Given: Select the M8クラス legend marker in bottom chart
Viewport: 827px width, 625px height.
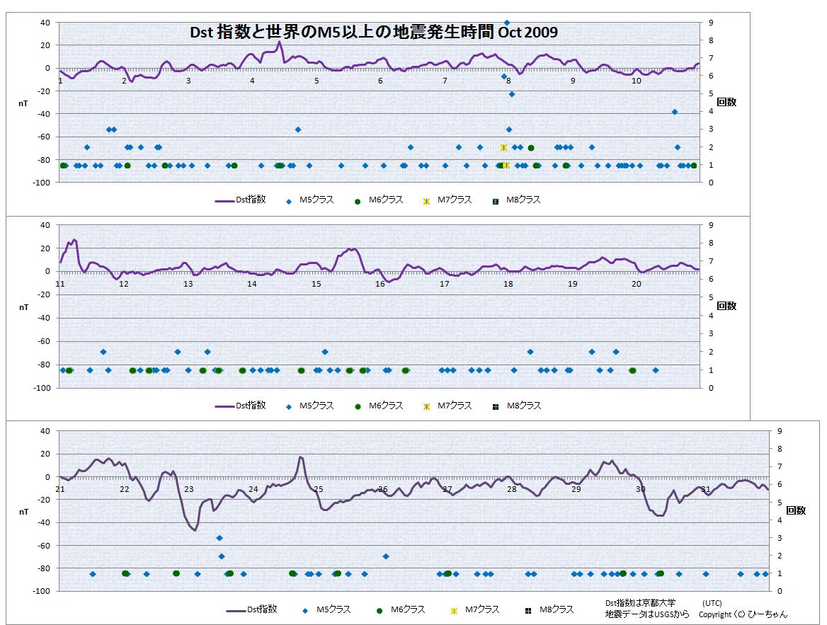Looking at the screenshot, I should pyautogui.click(x=528, y=610).
